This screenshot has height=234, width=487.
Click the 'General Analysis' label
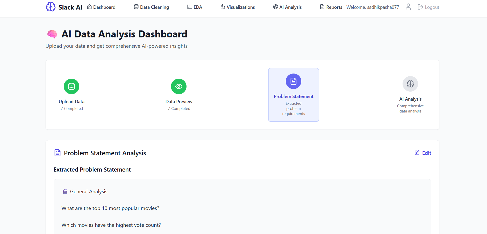click(89, 191)
